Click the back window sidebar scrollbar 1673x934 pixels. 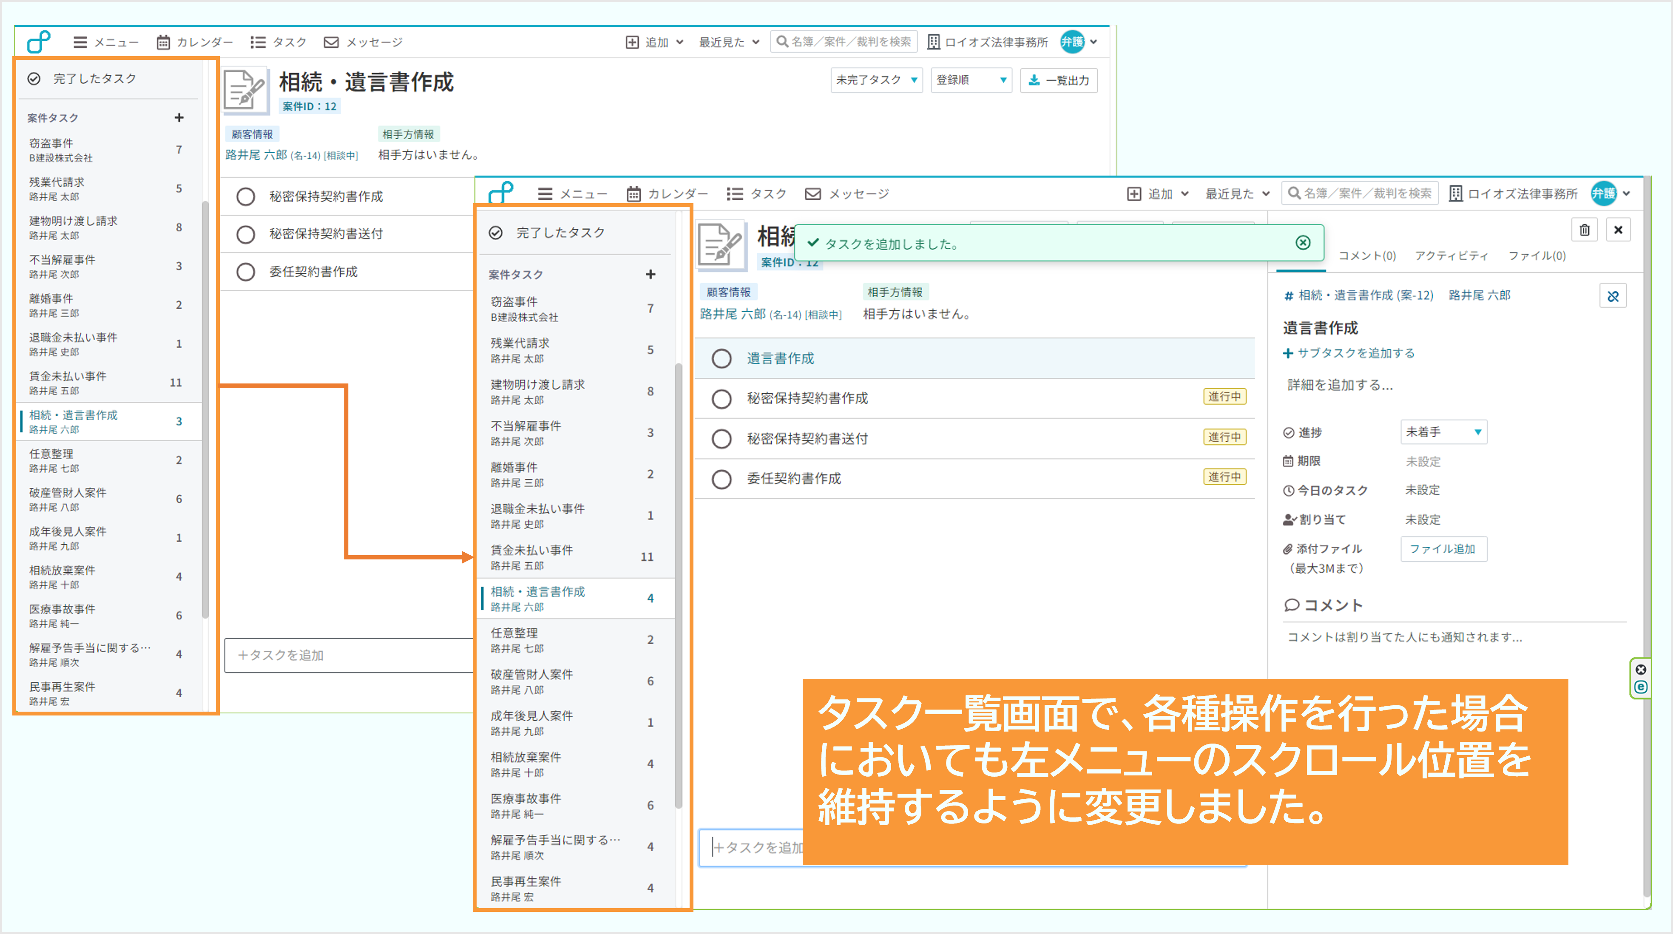(x=205, y=409)
